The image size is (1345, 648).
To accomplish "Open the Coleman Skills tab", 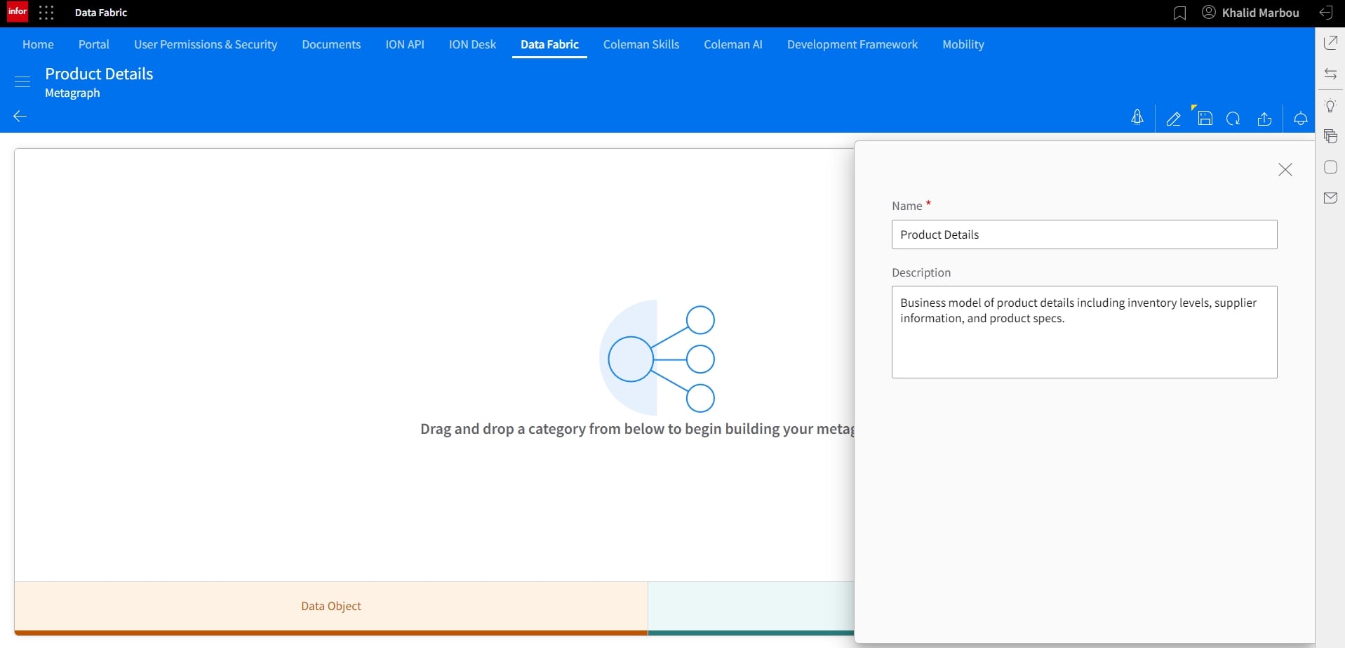I will (x=641, y=44).
